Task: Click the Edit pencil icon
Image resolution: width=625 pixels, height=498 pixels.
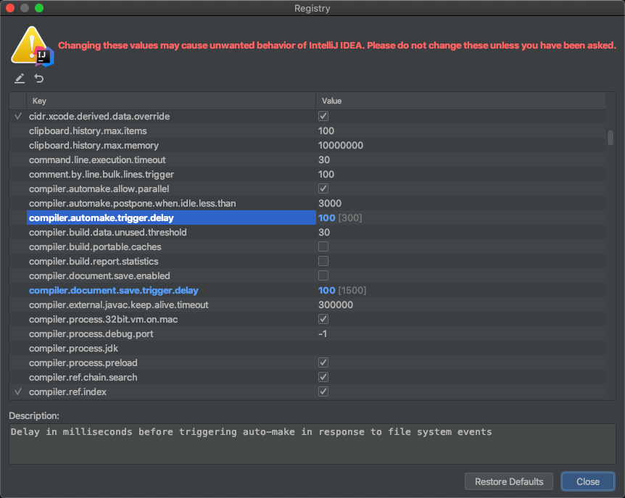Action: point(20,78)
